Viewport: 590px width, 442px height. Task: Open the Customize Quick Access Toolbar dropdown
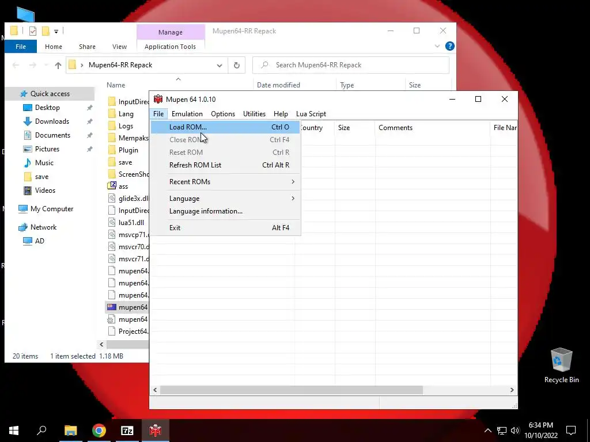[56, 32]
